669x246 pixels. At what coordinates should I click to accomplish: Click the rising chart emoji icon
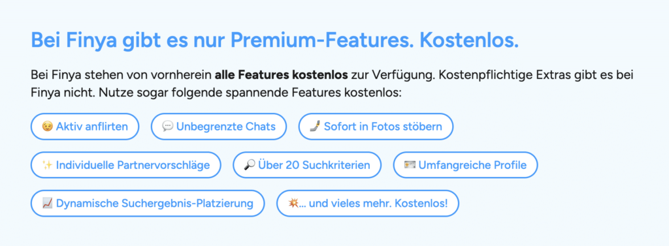click(x=48, y=204)
